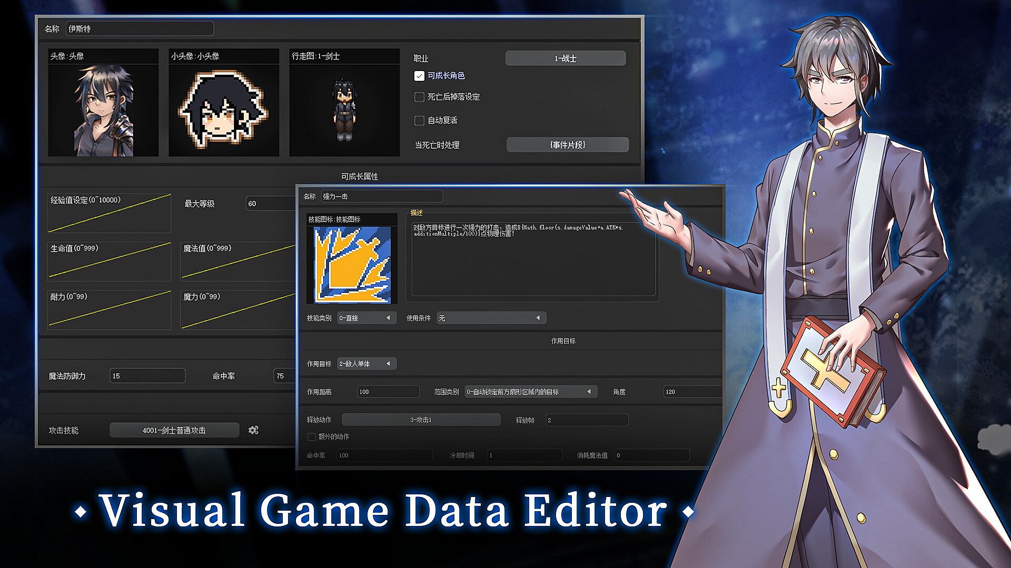Click the character 名称 input field
The image size is (1011, 568).
tap(140, 29)
